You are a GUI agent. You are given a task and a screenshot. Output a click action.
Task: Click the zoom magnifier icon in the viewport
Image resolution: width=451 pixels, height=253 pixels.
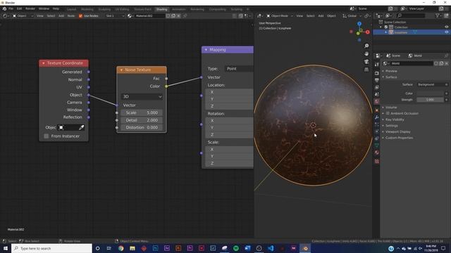(366, 46)
